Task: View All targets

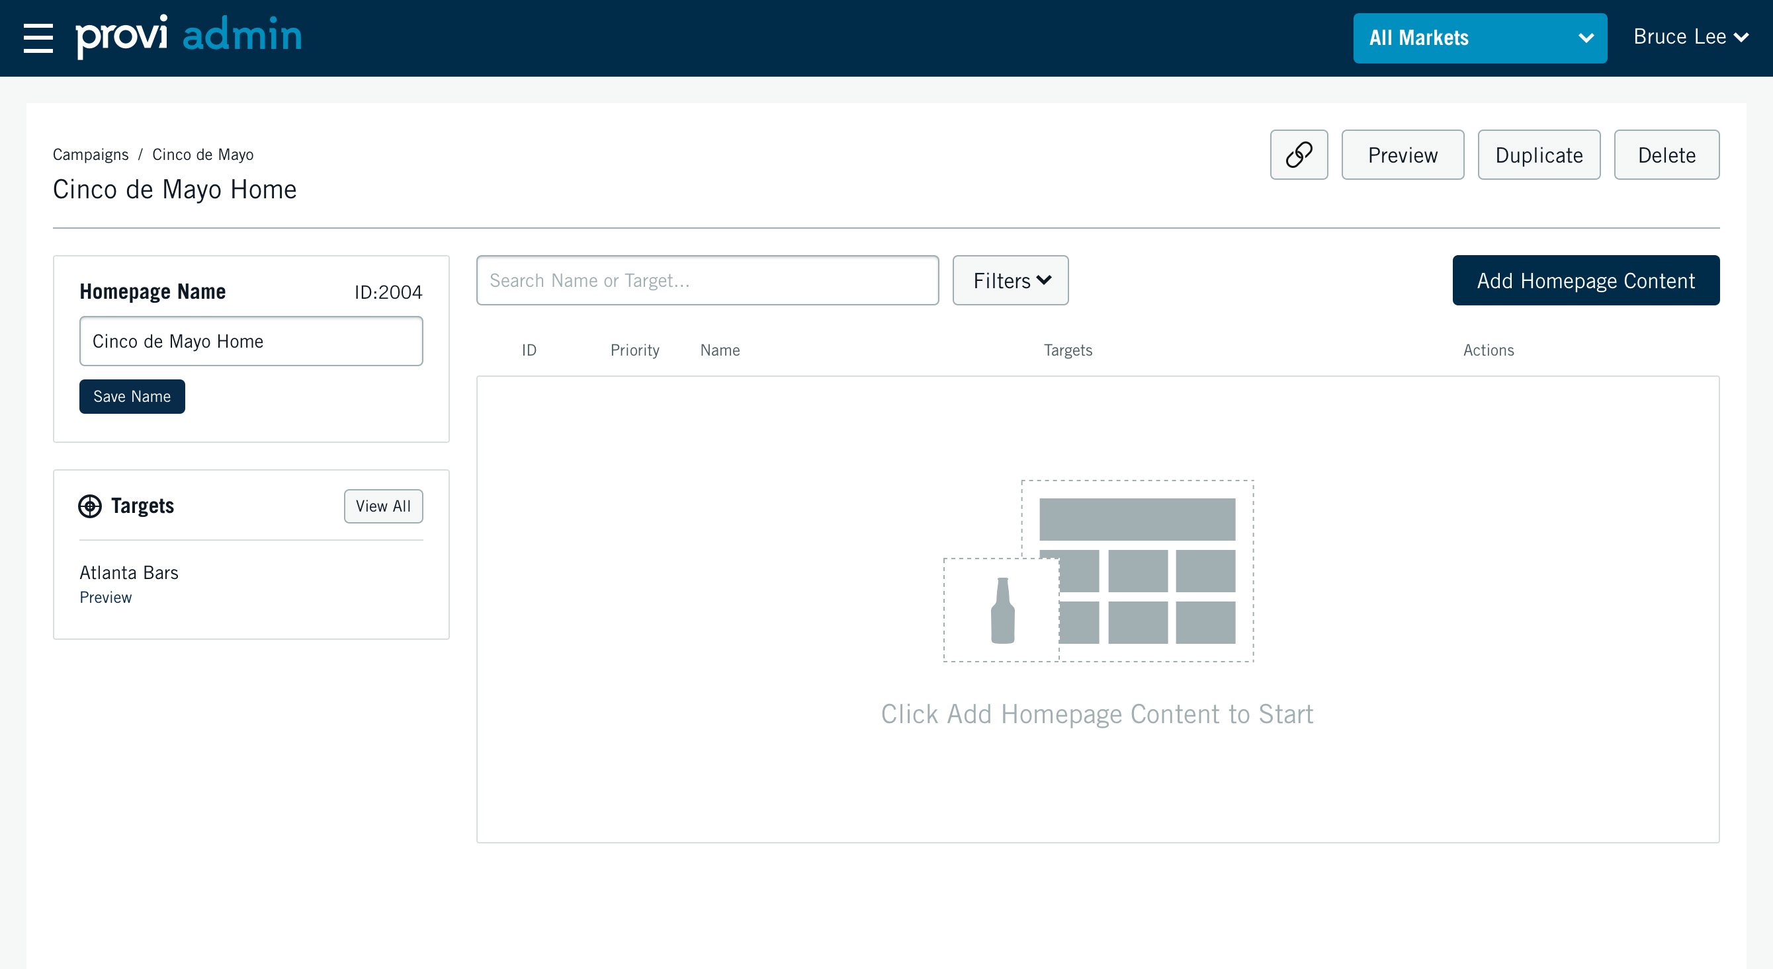Action: (x=383, y=506)
